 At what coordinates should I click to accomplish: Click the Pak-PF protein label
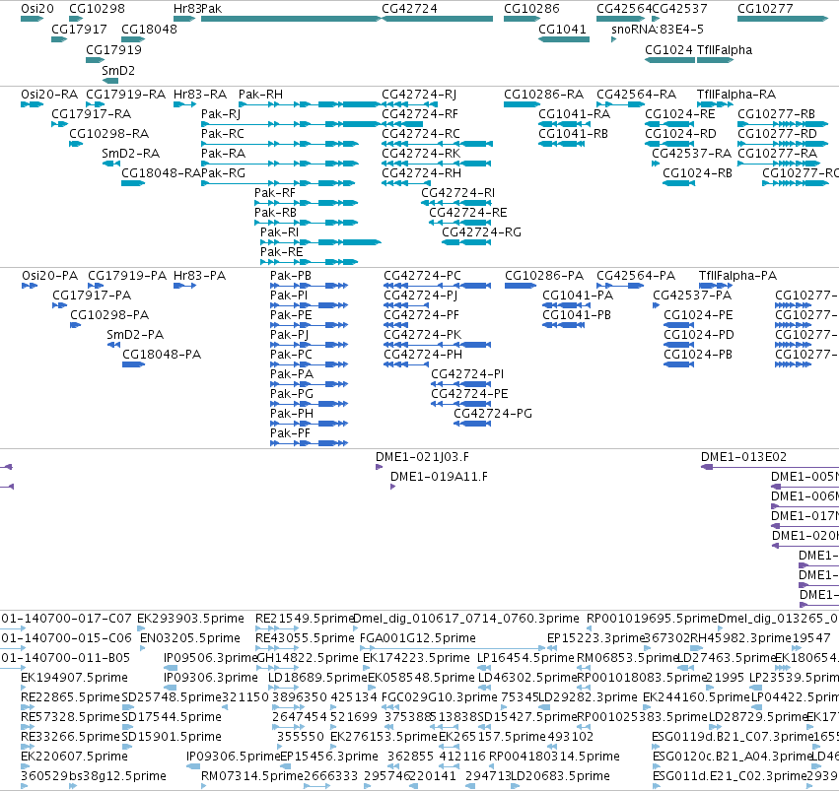[290, 432]
